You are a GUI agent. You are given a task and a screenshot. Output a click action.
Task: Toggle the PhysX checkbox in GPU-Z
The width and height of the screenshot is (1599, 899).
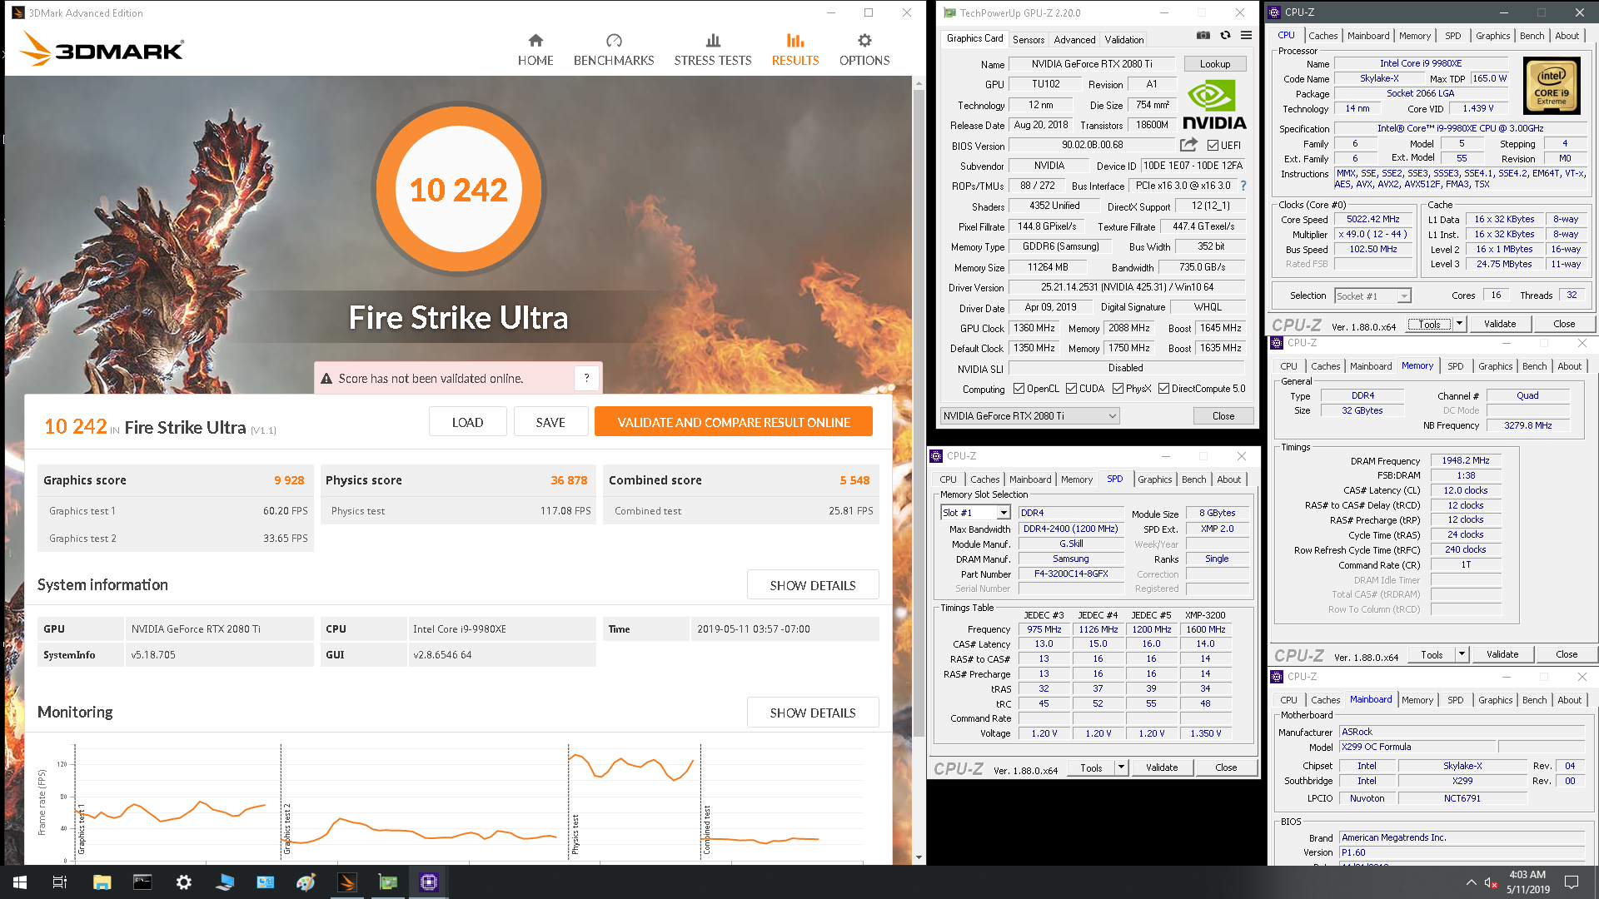1118,389
